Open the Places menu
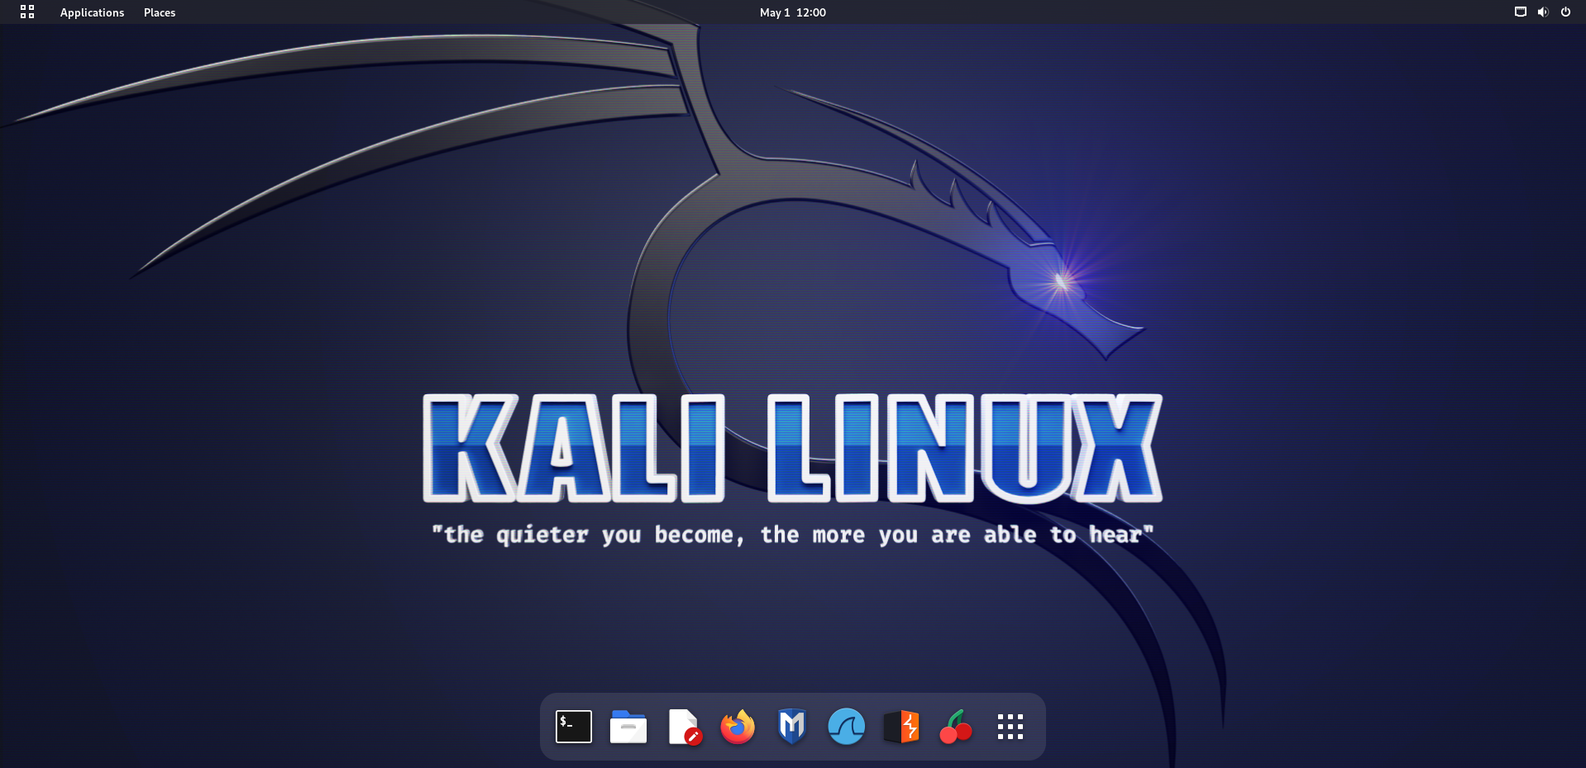This screenshot has width=1586, height=768. [x=160, y=12]
